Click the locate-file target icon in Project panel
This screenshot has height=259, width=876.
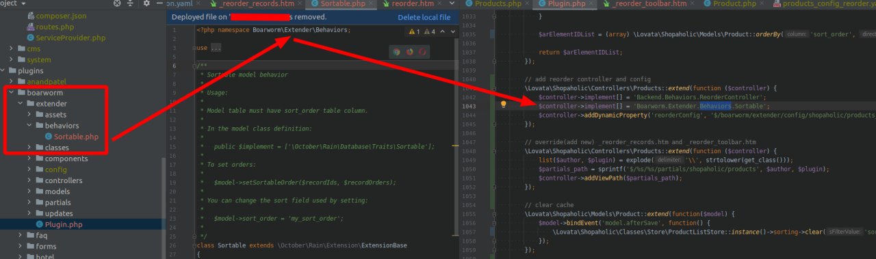click(117, 3)
